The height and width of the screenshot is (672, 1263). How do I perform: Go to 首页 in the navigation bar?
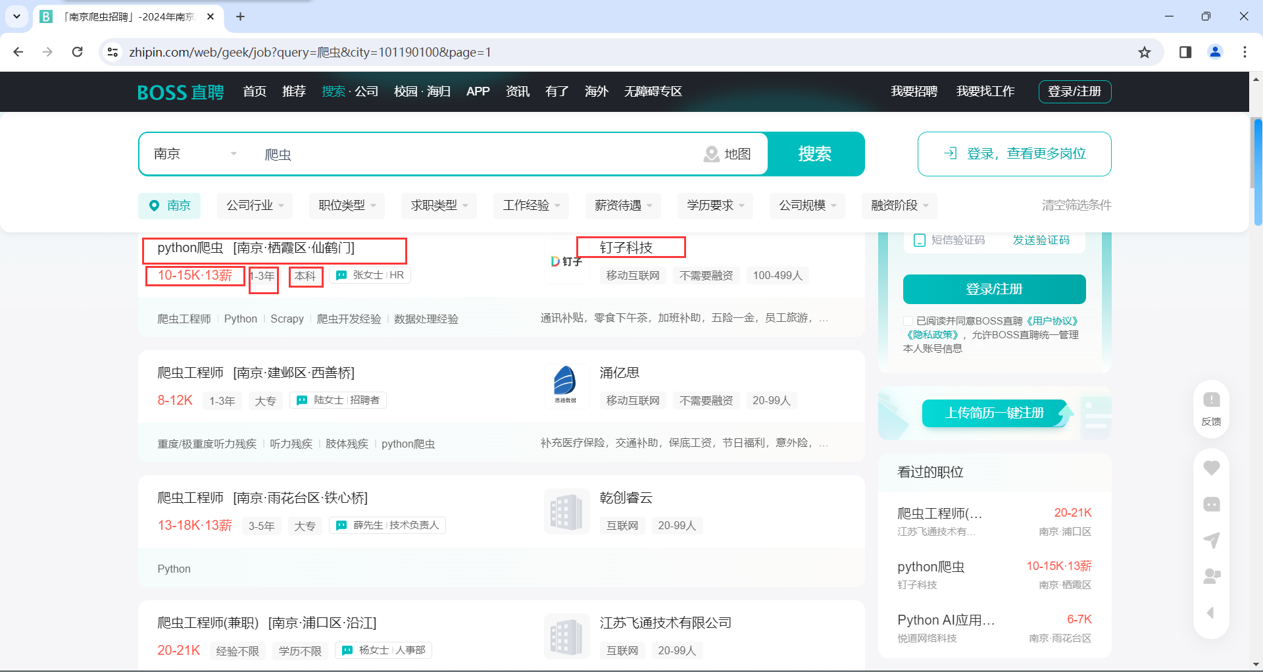[255, 91]
